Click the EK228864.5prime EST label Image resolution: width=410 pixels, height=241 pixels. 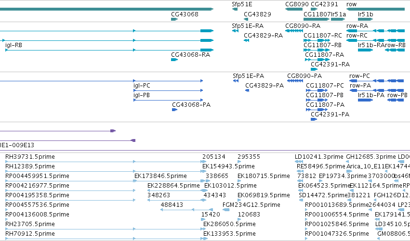tap(173, 186)
